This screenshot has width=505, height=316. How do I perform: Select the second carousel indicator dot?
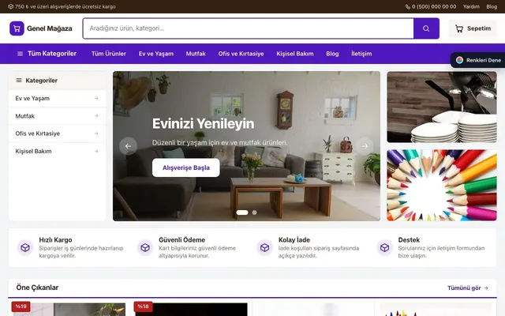pos(254,213)
